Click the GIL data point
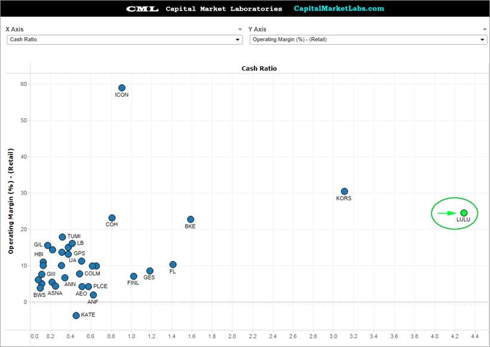Viewport: 490px width, 347px height. (x=47, y=245)
